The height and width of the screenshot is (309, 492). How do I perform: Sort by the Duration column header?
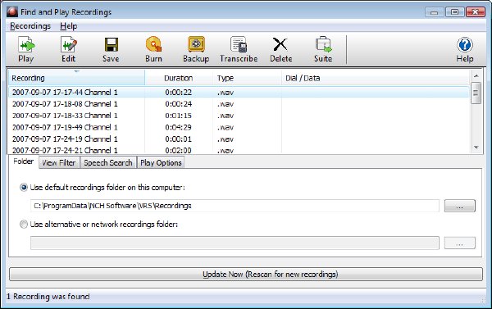point(179,78)
